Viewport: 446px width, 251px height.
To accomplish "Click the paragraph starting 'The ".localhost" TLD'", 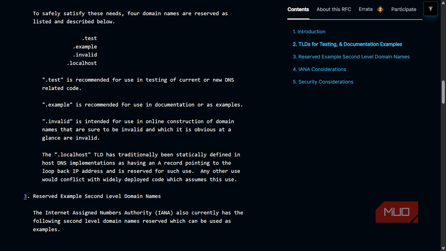I will pyautogui.click(x=141, y=167).
